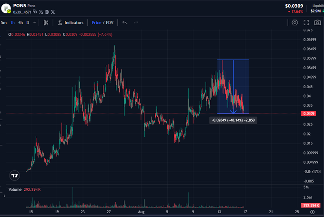Click the PONS token name heading
Viewport: 324px width, 217px height.
(20, 6)
